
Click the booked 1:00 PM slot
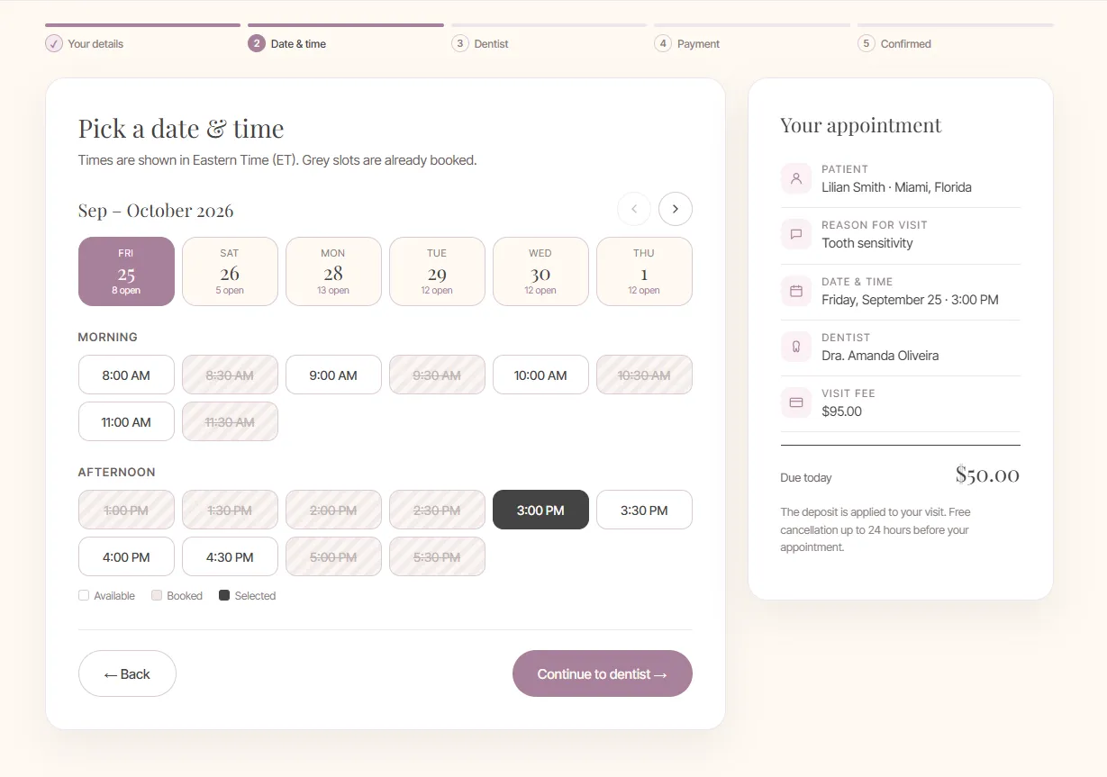pos(126,510)
